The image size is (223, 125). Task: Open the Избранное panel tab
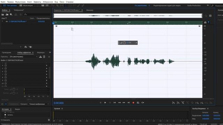pos(19,10)
